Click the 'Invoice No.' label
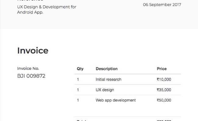Viewport: 198px width, 121px height. point(28,68)
